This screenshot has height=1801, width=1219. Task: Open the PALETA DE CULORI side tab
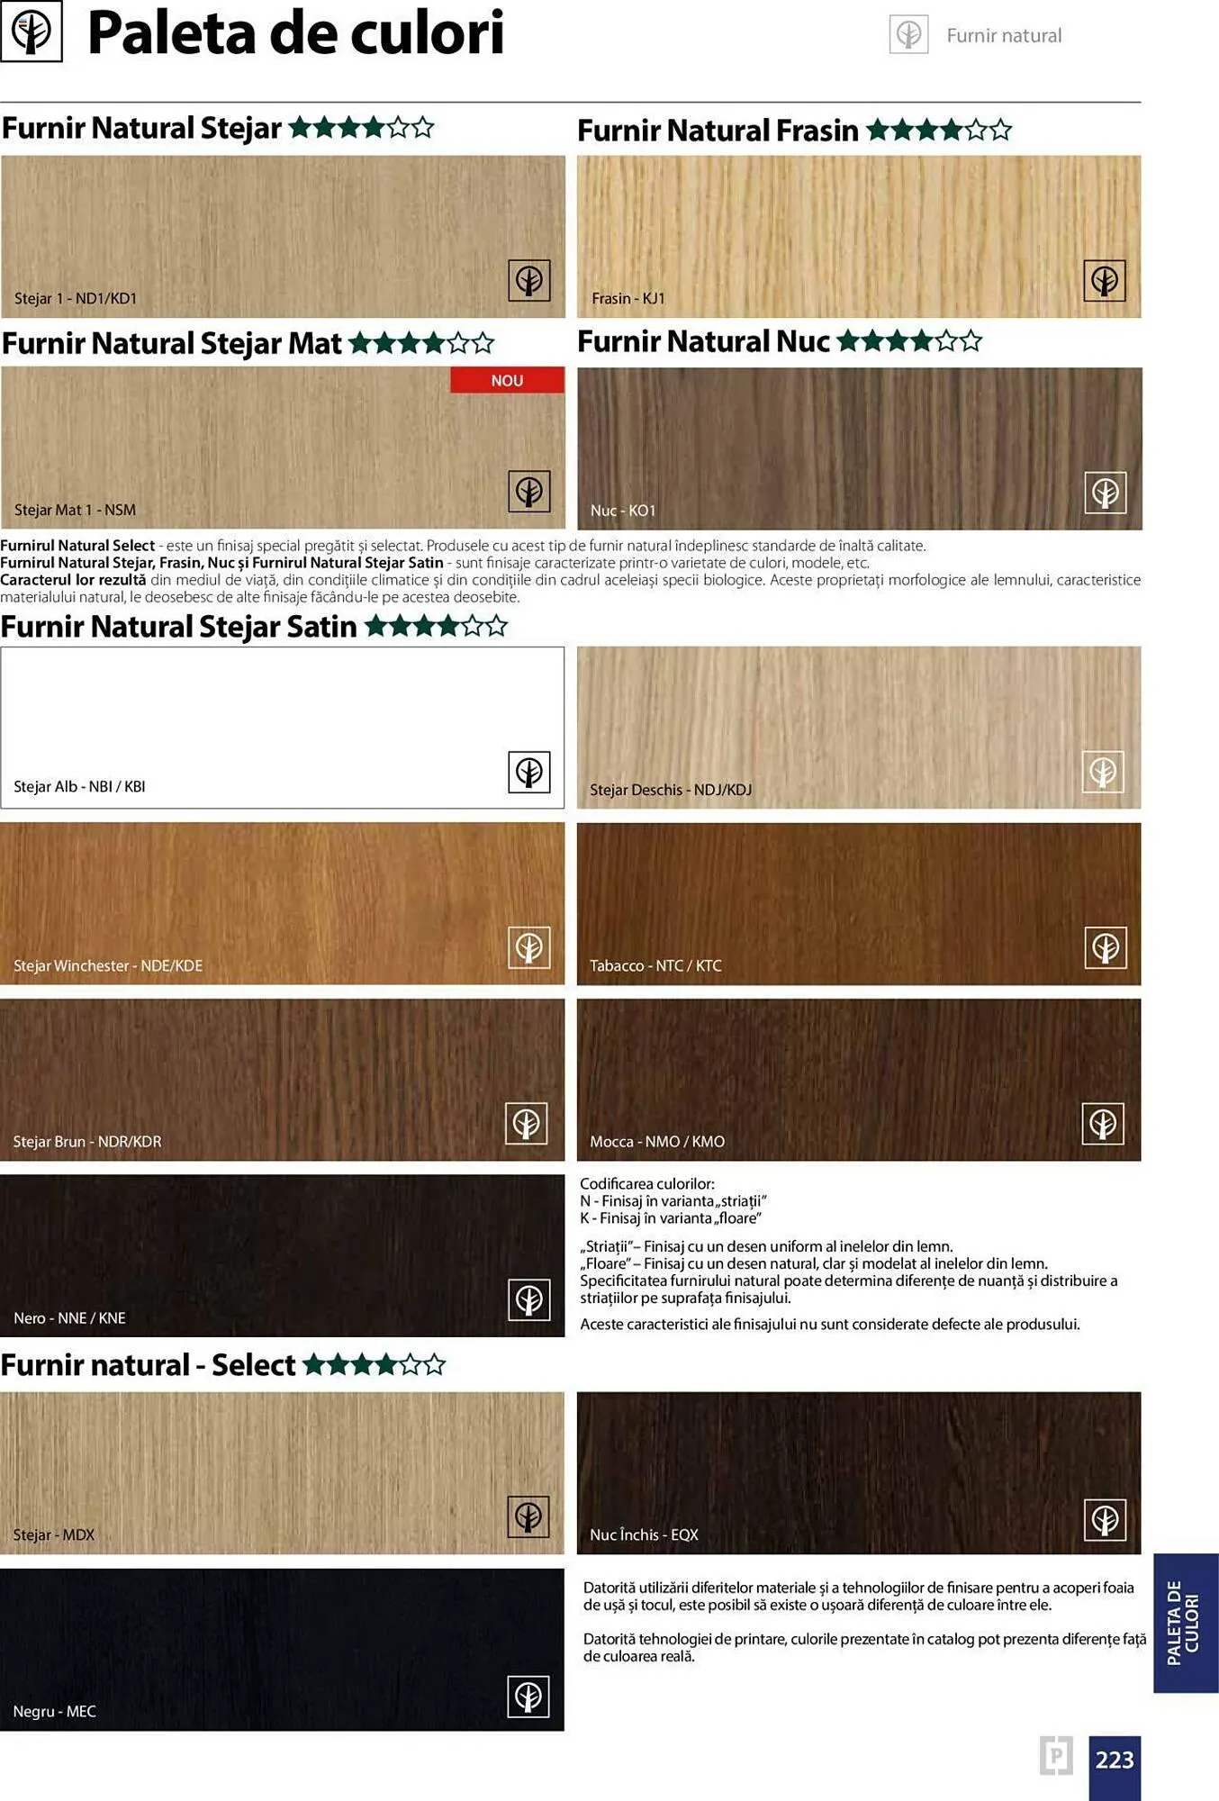point(1186,1623)
